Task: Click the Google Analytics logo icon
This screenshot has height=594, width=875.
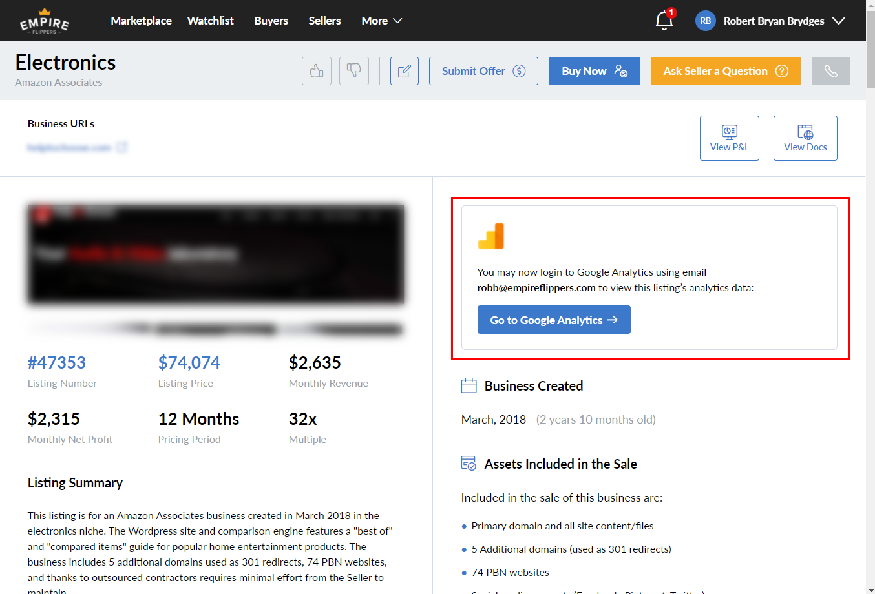Action: click(491, 236)
